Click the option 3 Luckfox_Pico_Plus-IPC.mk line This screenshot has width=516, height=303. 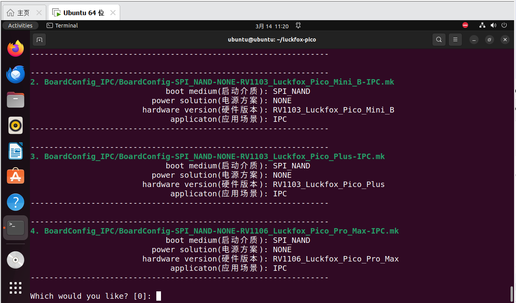(x=208, y=156)
